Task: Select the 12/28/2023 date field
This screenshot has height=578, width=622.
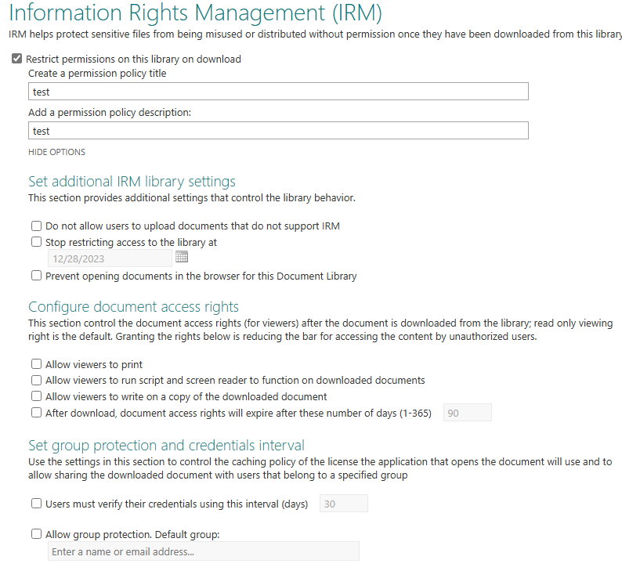Action: click(110, 258)
